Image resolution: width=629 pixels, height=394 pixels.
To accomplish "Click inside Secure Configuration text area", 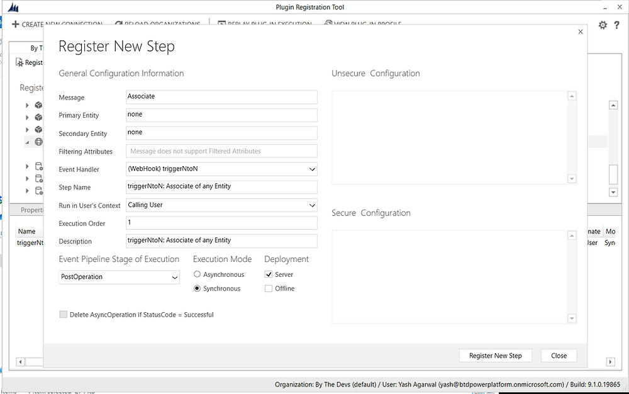I will pyautogui.click(x=450, y=277).
